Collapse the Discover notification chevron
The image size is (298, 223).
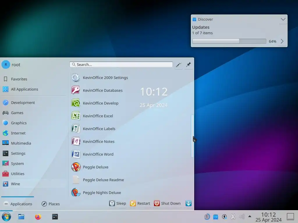[283, 19]
